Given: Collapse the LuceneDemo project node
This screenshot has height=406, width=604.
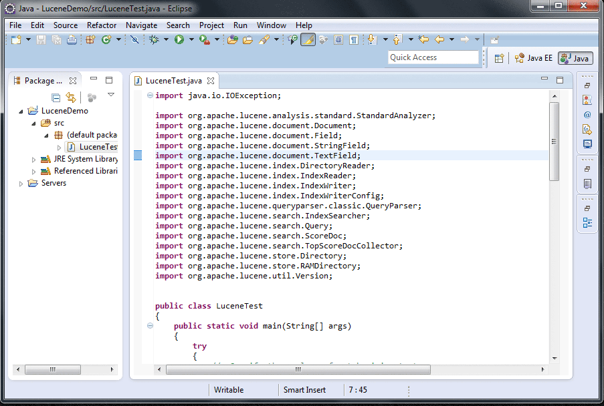Looking at the screenshot, I should pyautogui.click(x=21, y=112).
